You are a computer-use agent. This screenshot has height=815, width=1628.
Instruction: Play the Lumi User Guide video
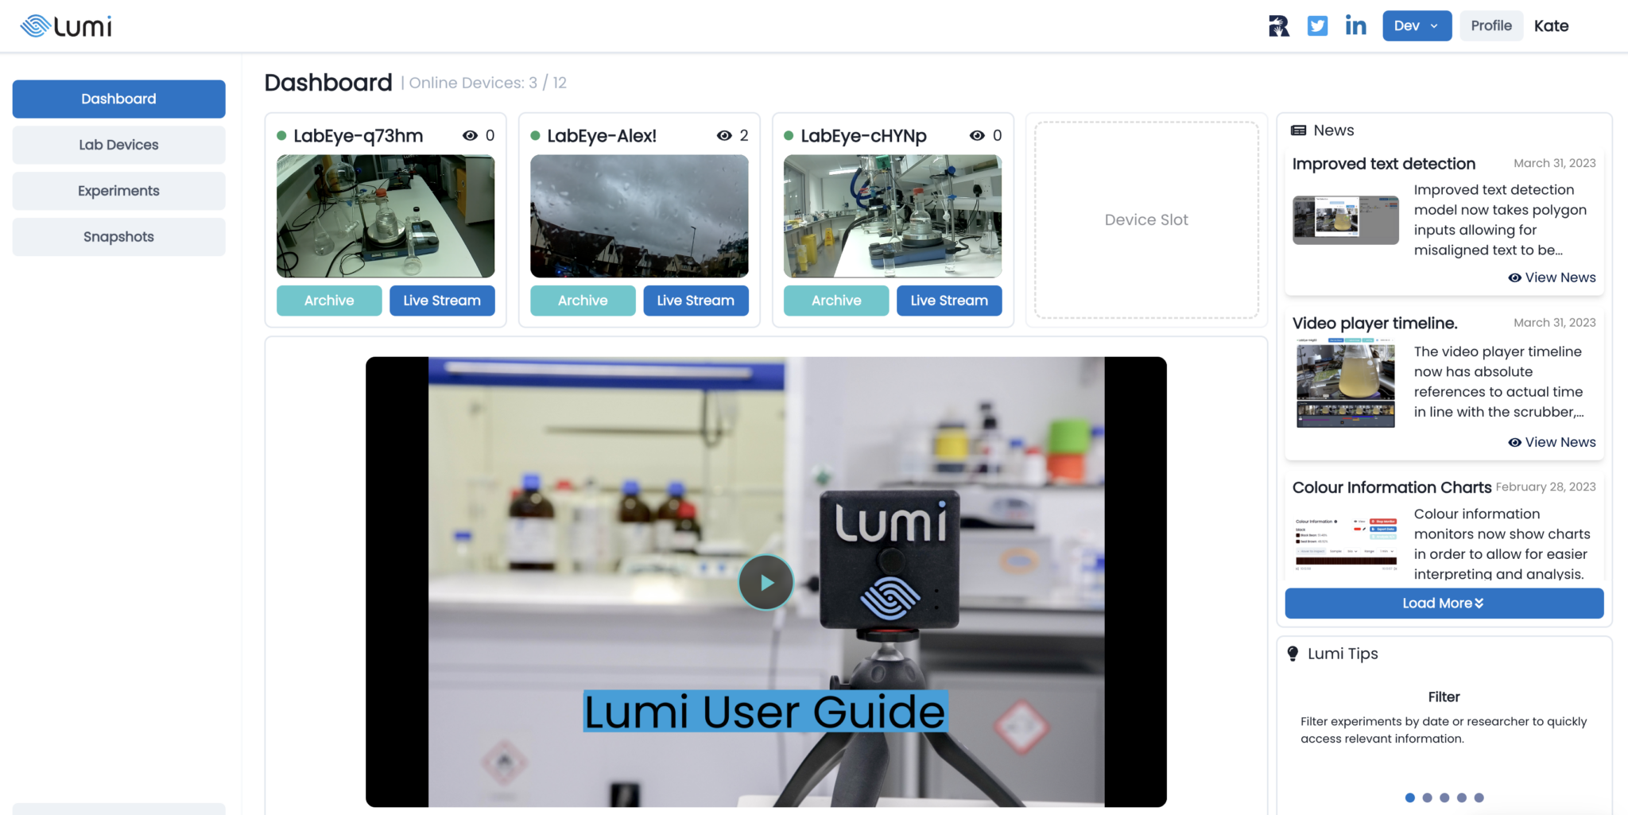click(766, 581)
